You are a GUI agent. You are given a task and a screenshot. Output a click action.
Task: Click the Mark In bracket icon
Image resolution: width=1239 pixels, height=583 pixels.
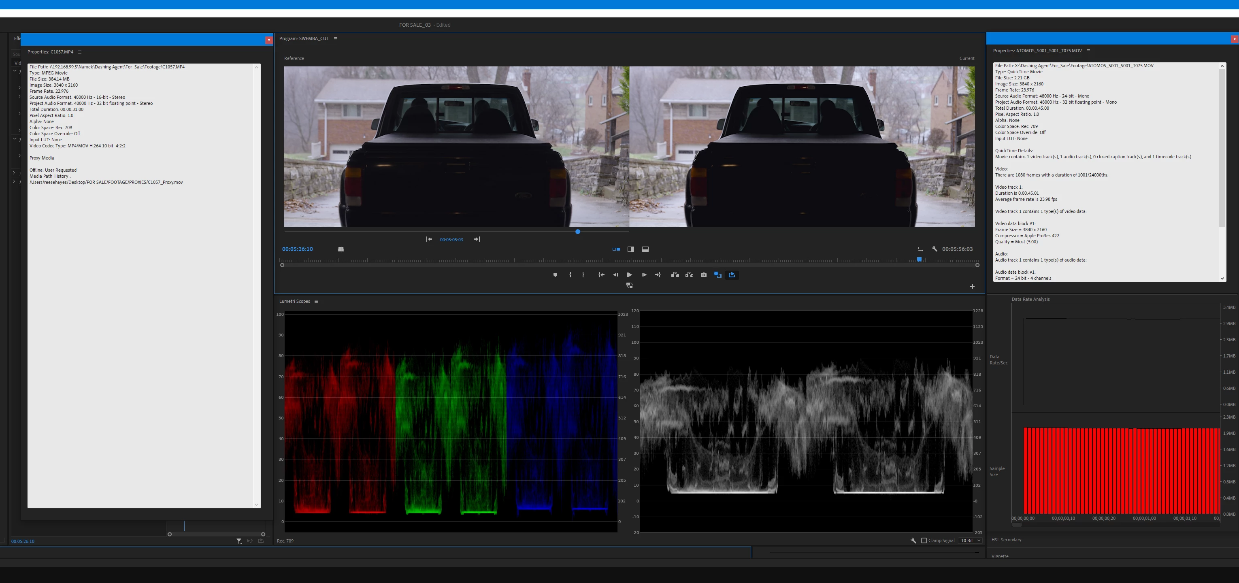(570, 274)
